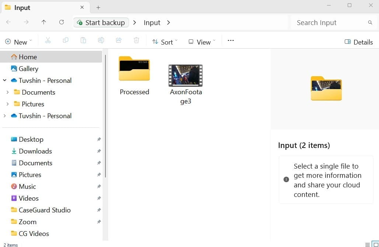Copy using the toolbar copy icon
Viewport: 379px width, 247px height.
[66, 40]
